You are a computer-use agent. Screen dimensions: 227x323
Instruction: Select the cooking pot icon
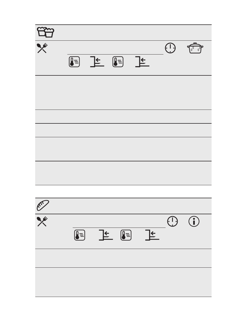click(195, 48)
